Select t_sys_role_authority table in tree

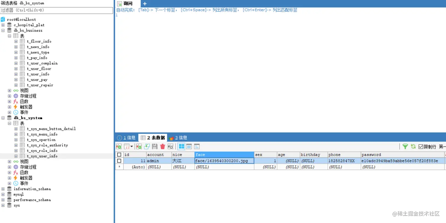pos(47,145)
